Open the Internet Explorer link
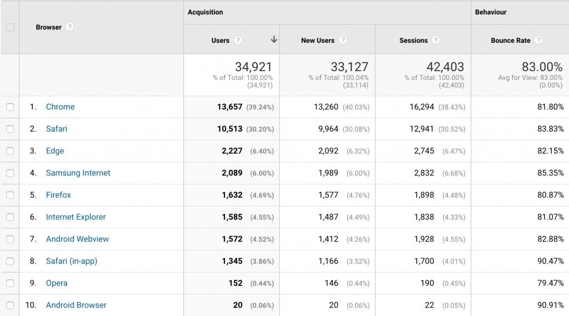The width and height of the screenshot is (569, 316). [76, 217]
